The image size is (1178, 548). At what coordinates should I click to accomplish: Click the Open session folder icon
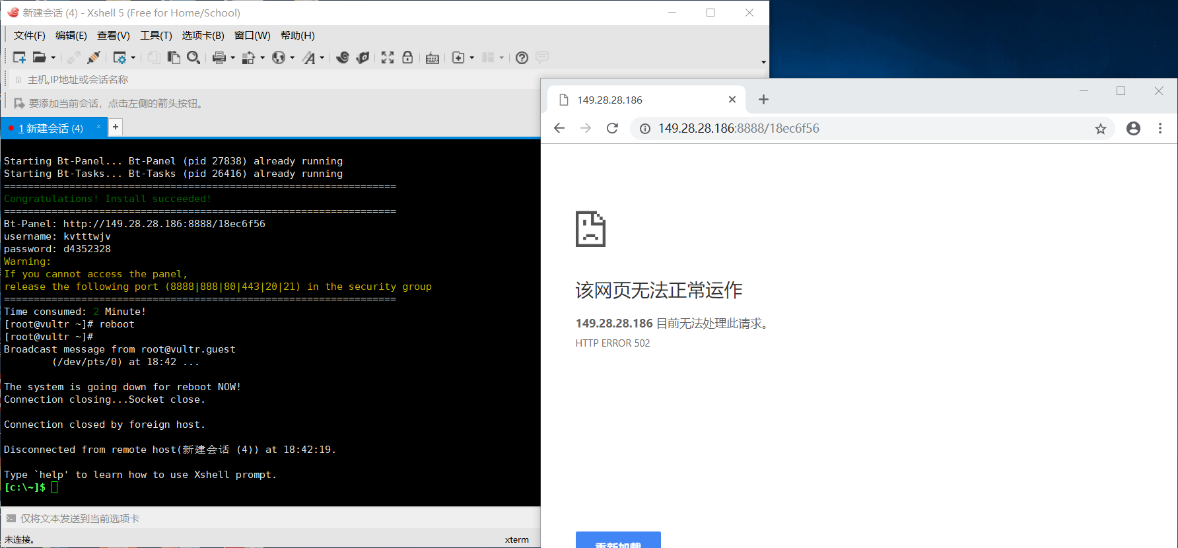point(40,57)
